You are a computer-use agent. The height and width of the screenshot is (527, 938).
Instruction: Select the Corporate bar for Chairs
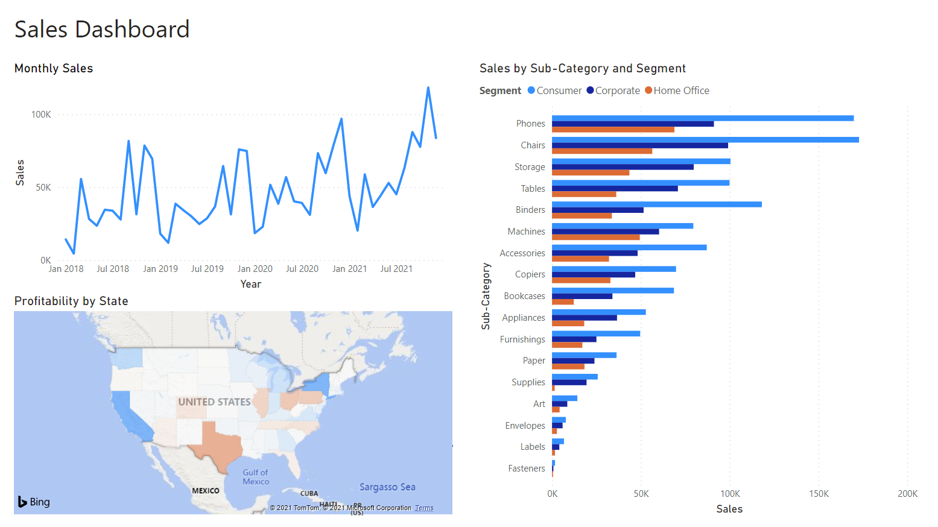640,145
